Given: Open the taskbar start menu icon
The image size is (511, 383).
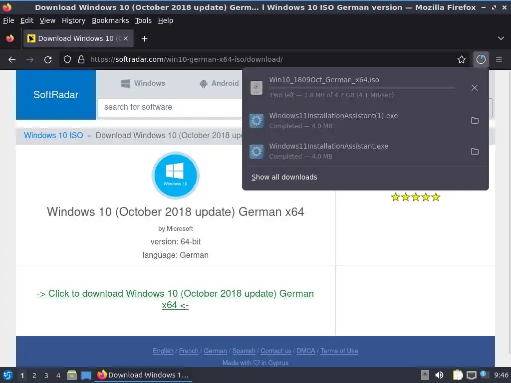Looking at the screenshot, I should (x=8, y=375).
